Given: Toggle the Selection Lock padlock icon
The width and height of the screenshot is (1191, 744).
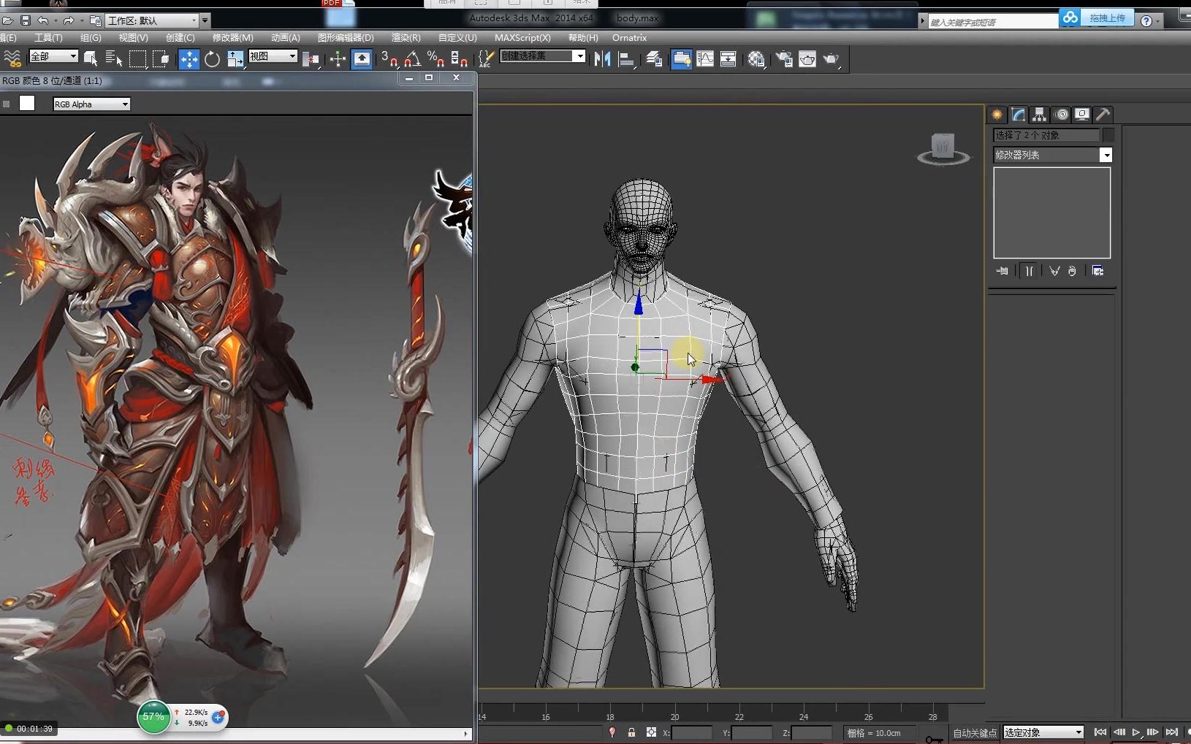Looking at the screenshot, I should tap(631, 732).
